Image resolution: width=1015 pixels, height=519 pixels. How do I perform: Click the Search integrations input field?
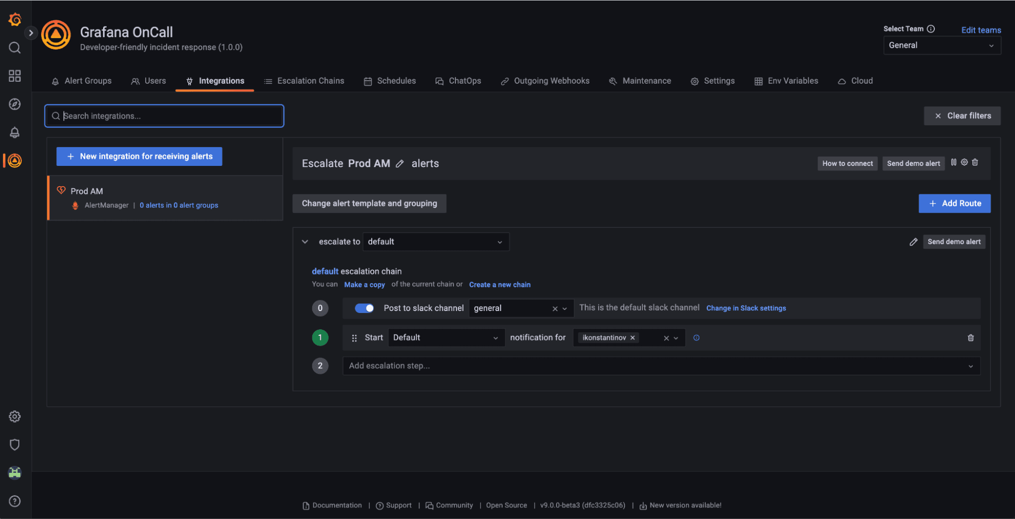pos(163,116)
